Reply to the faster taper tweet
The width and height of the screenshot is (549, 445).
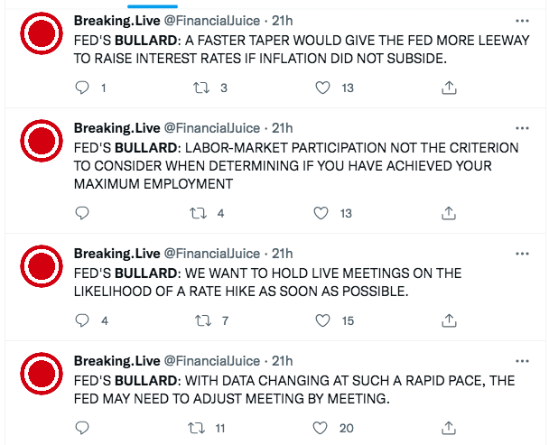pos(82,88)
